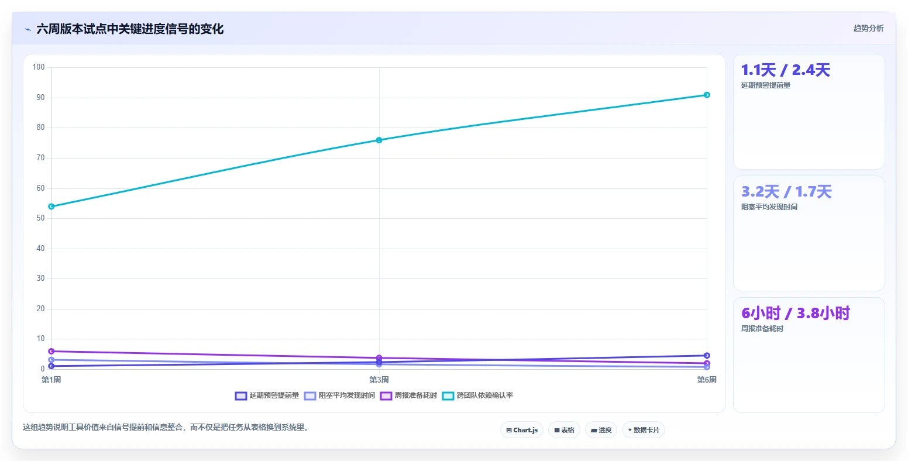This screenshot has width=908, height=461.
Task: Select the 第1周 cyan data point at 54
Action: [51, 207]
